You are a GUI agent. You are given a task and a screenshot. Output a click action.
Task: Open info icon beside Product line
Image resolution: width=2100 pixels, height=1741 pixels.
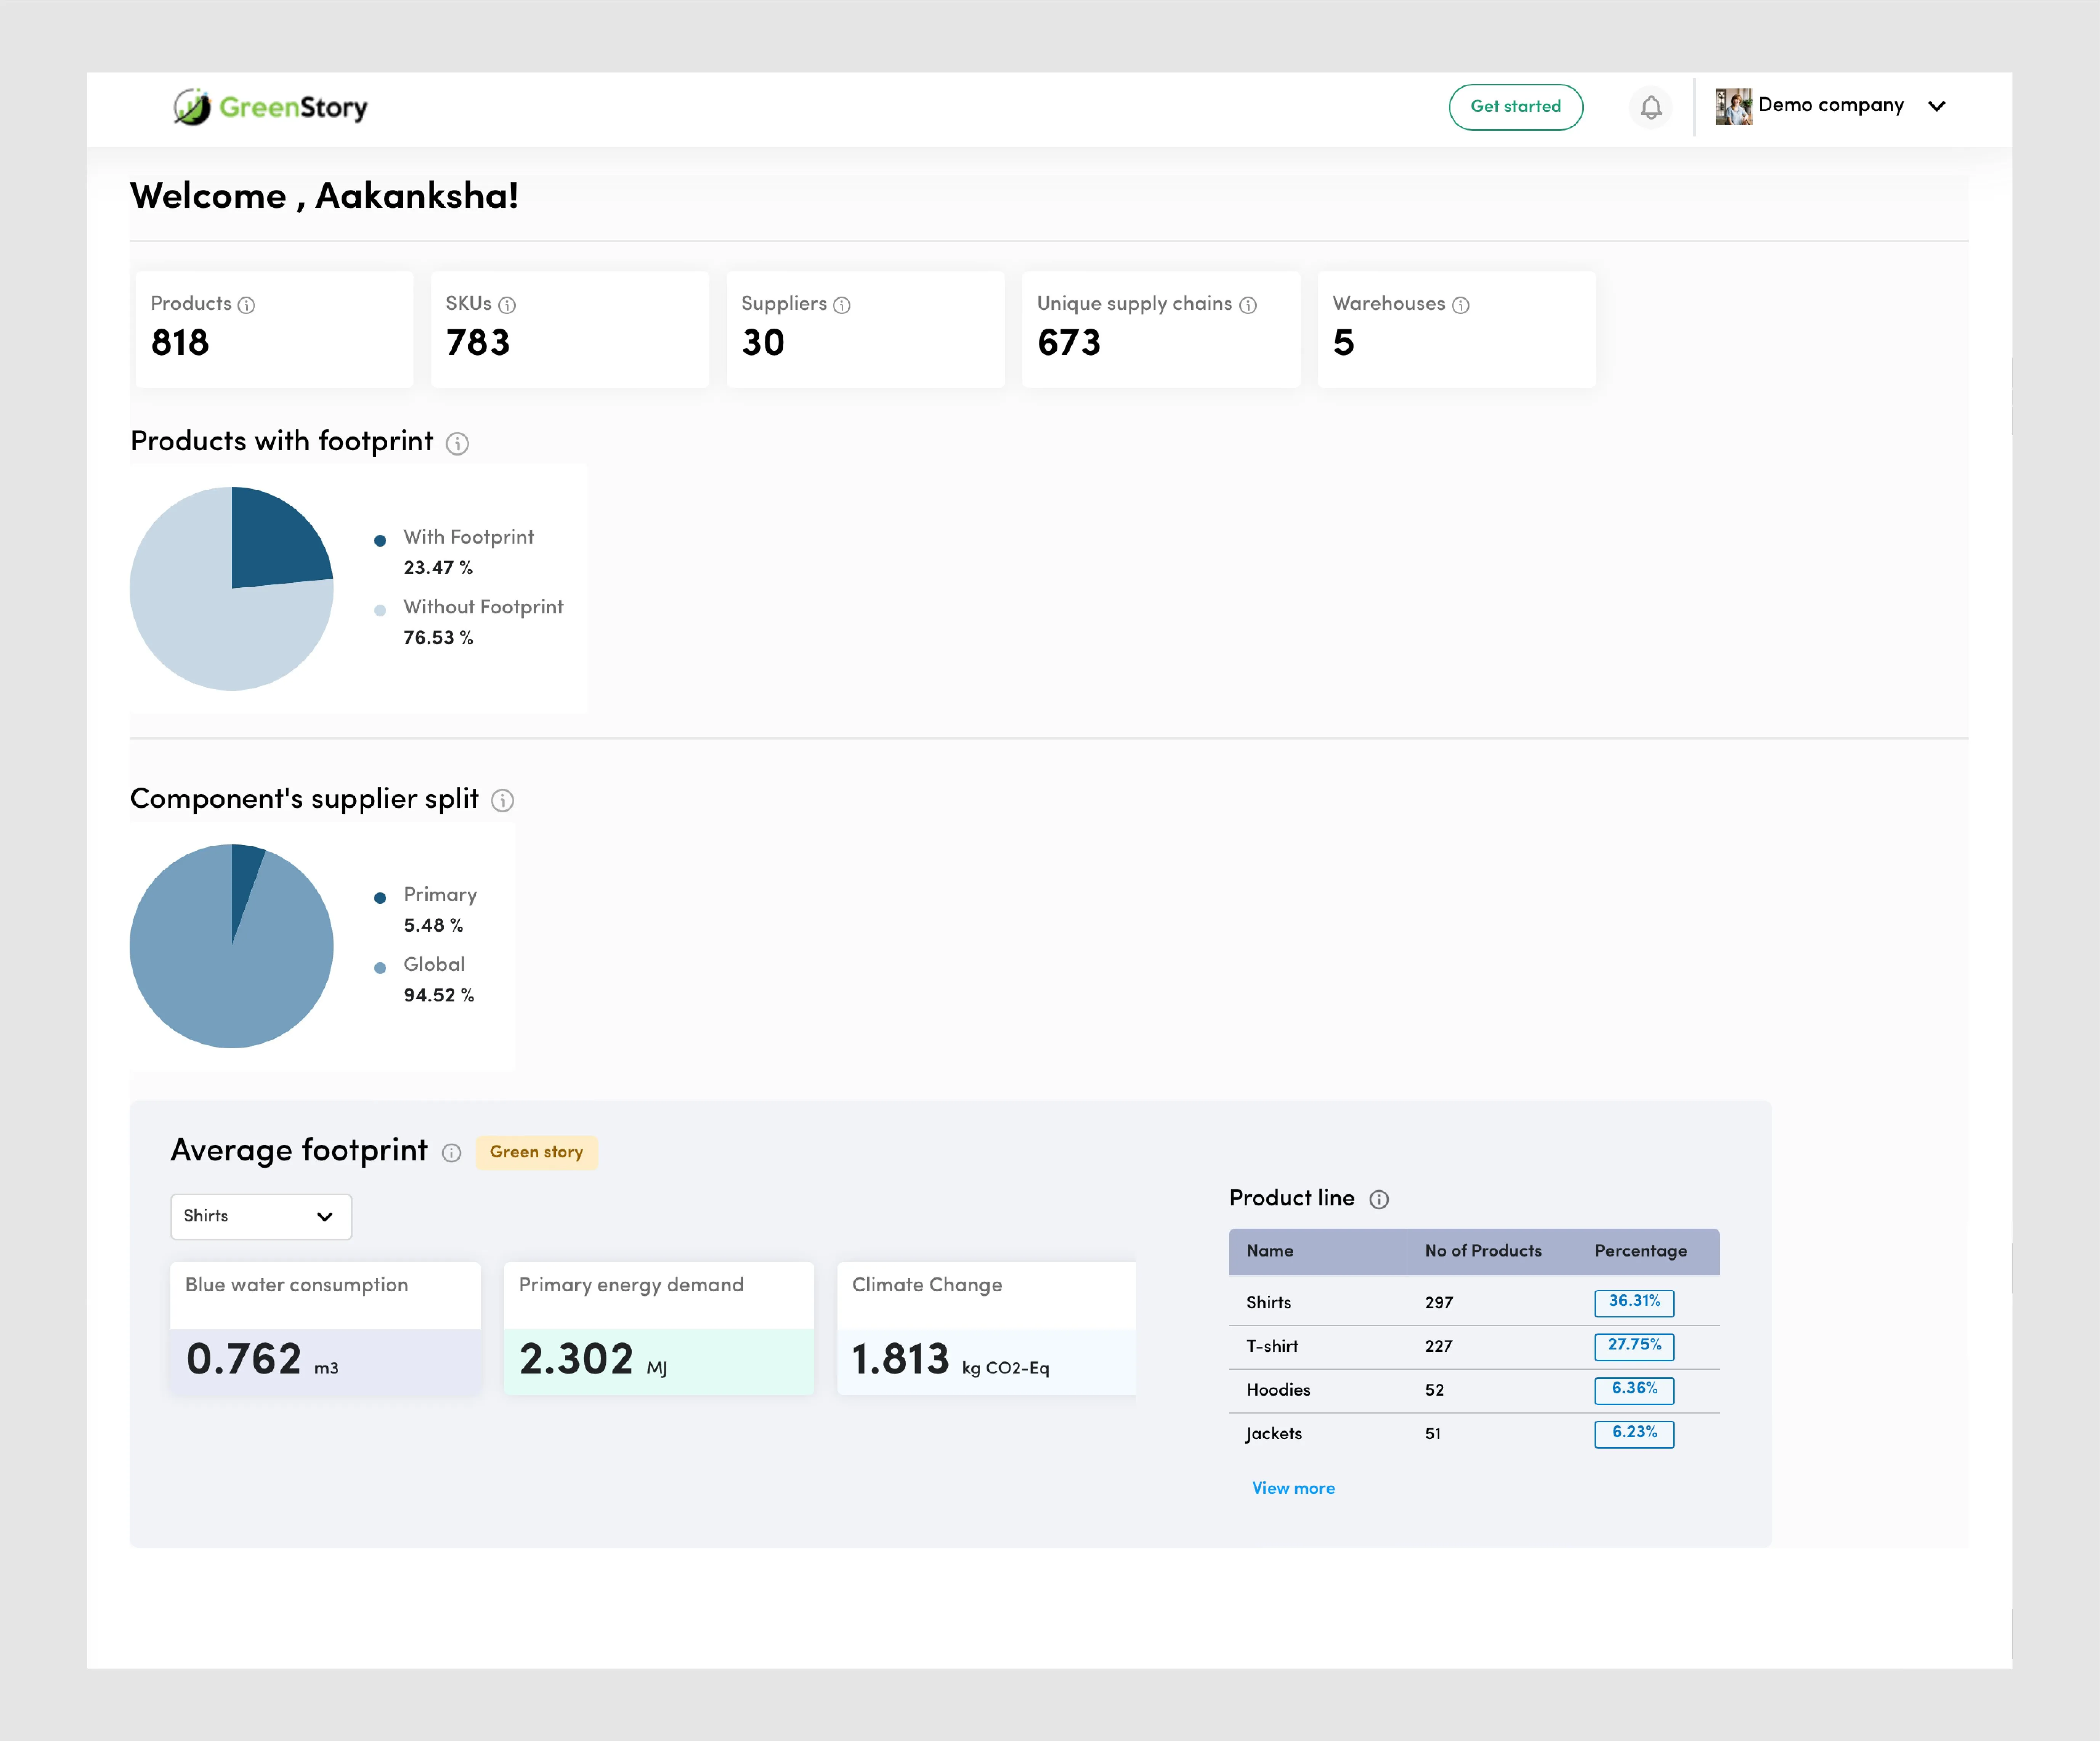[1379, 1199]
